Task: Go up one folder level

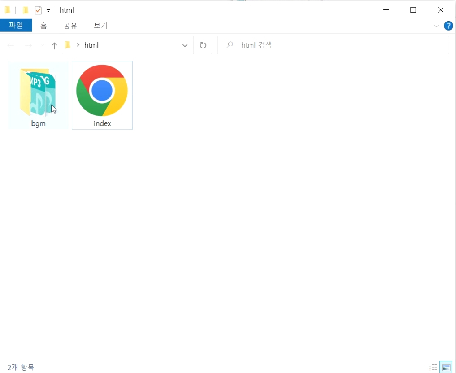Action: click(x=54, y=45)
